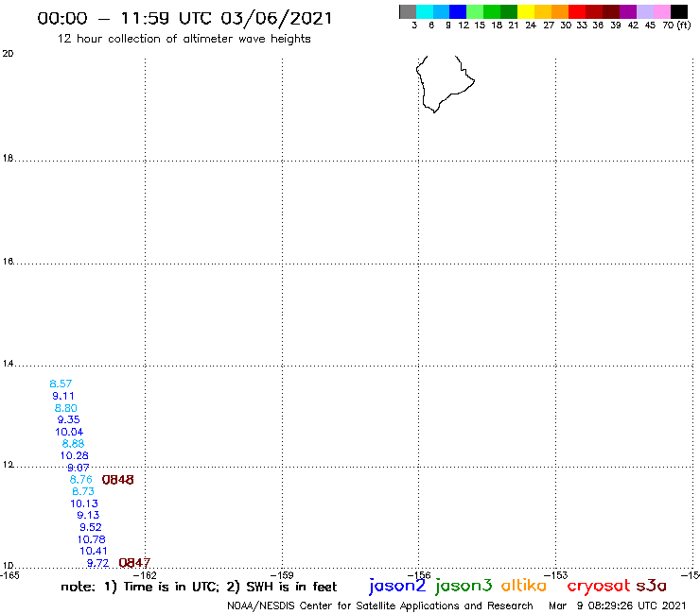Click the -156 longitude axis label
Viewport: 700px width, 614px height.
pos(419,575)
